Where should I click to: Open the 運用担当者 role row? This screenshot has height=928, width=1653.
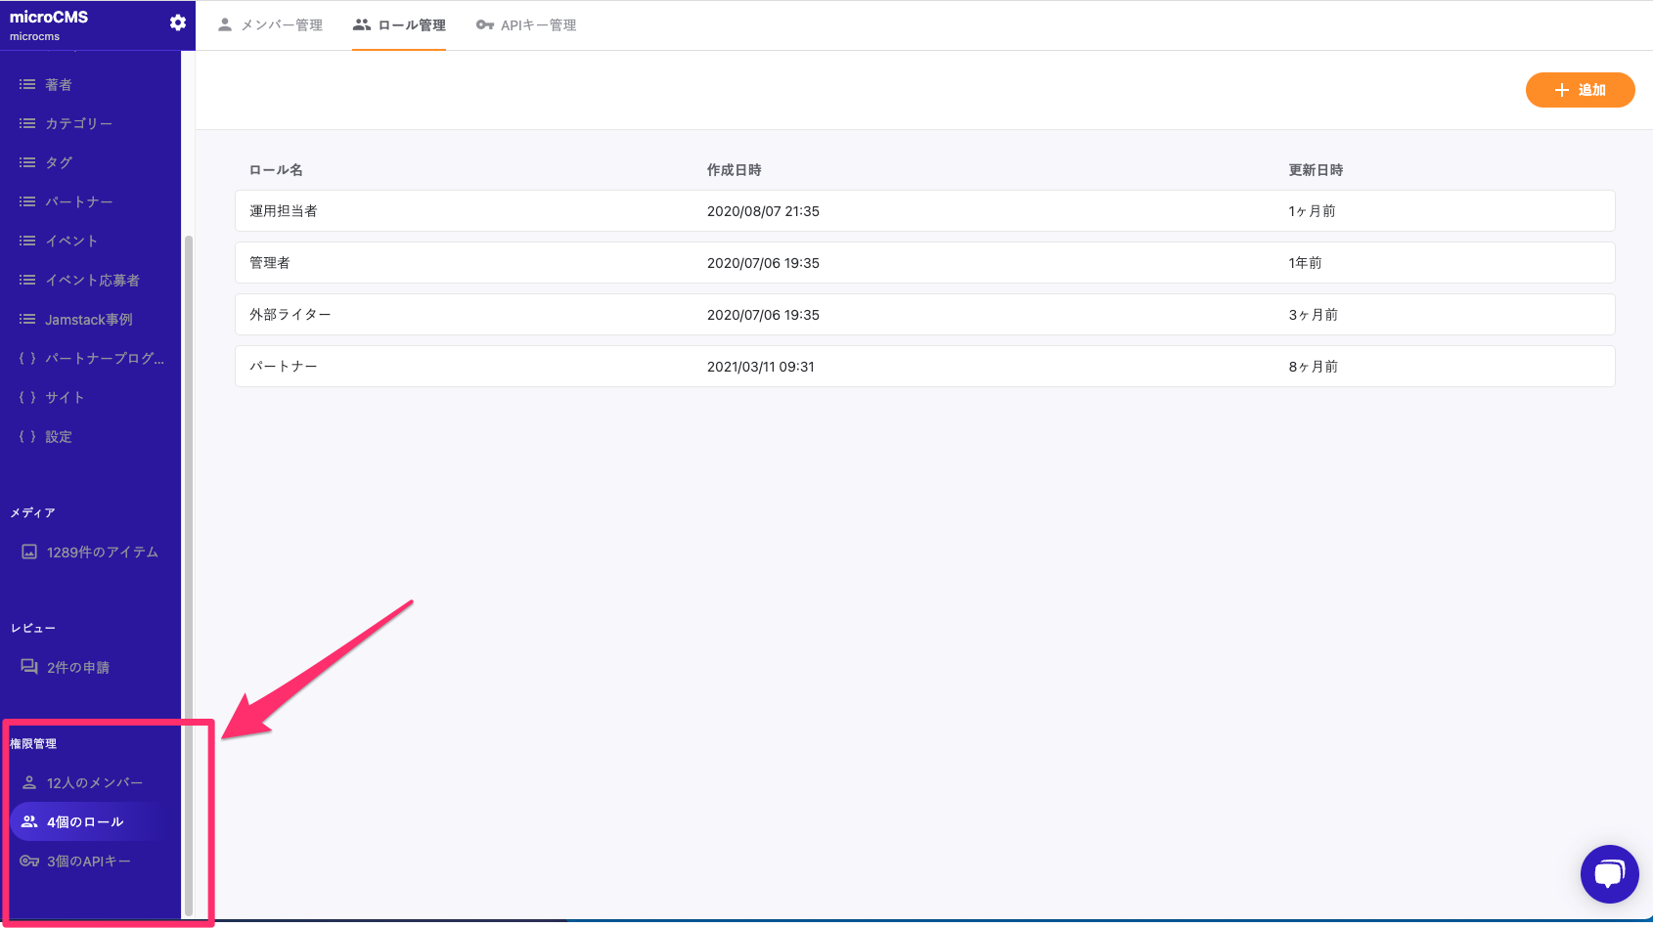click(924, 211)
